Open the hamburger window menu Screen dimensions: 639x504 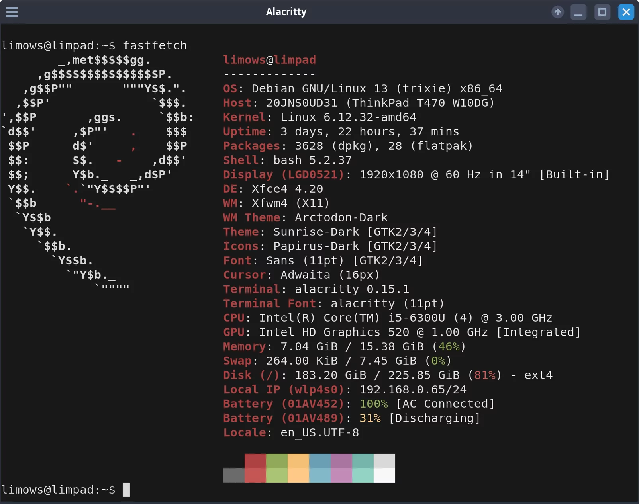click(x=12, y=12)
